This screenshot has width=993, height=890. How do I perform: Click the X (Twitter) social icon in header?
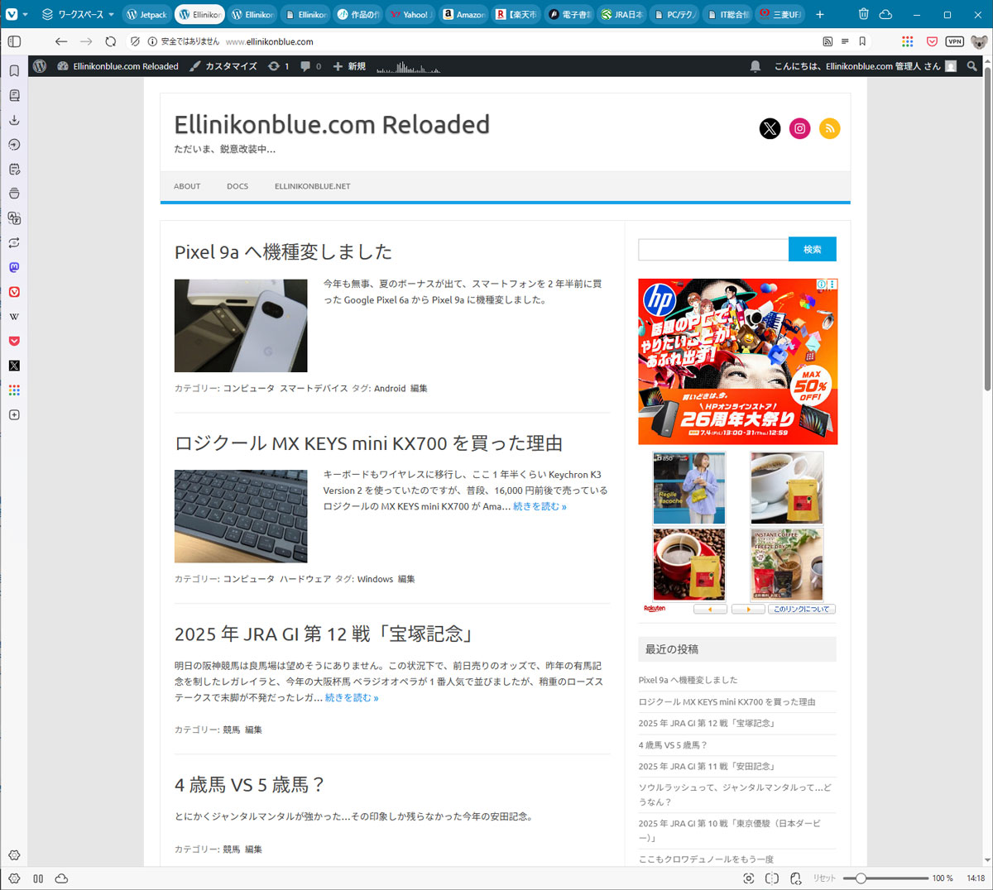pyautogui.click(x=770, y=128)
